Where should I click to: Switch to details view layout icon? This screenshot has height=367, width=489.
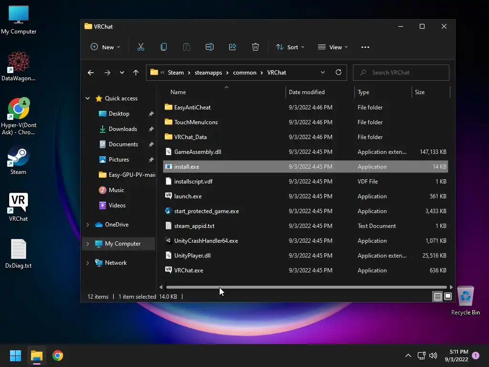[437, 296]
